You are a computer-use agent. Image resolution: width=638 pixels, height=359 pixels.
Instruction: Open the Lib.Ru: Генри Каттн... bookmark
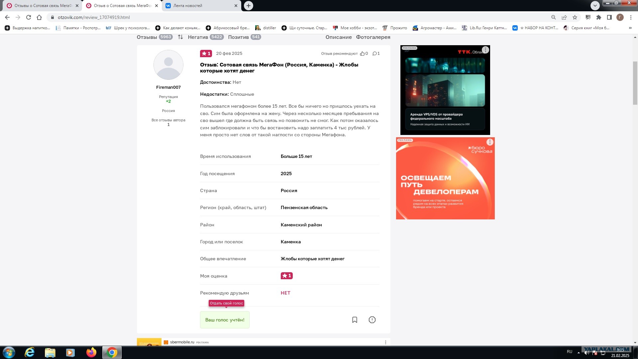[x=484, y=28]
